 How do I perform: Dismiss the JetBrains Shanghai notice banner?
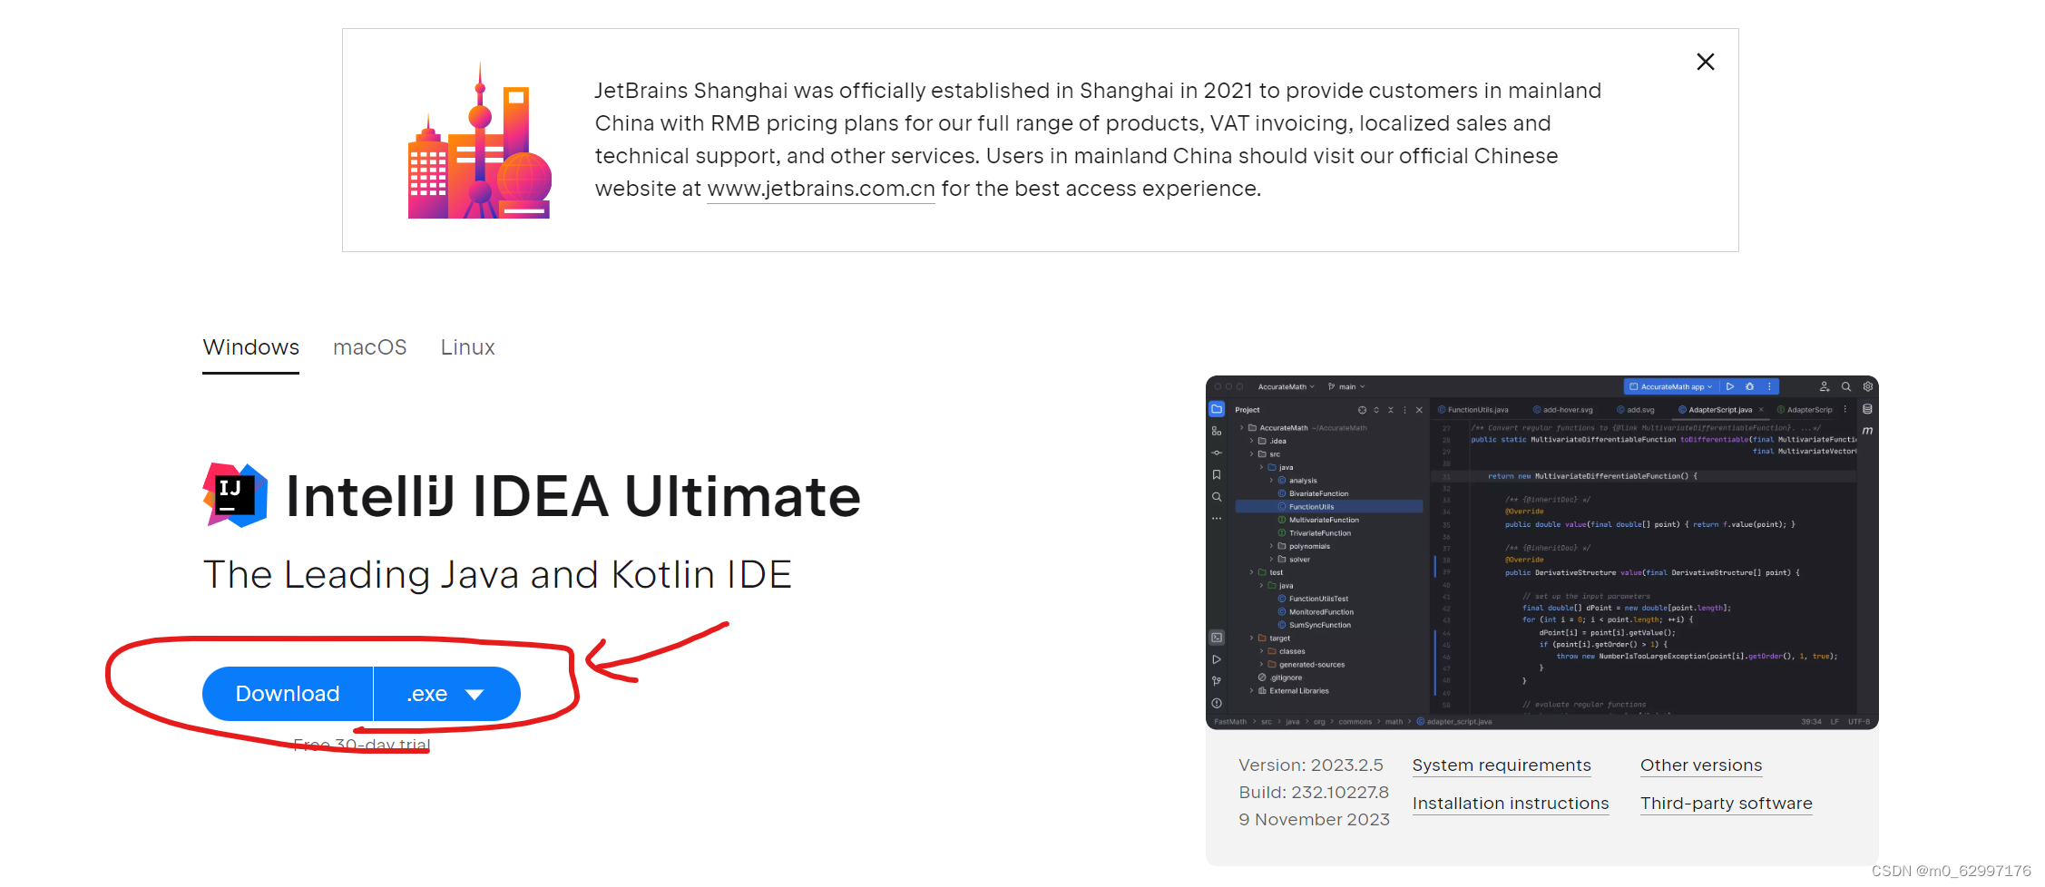1706,62
